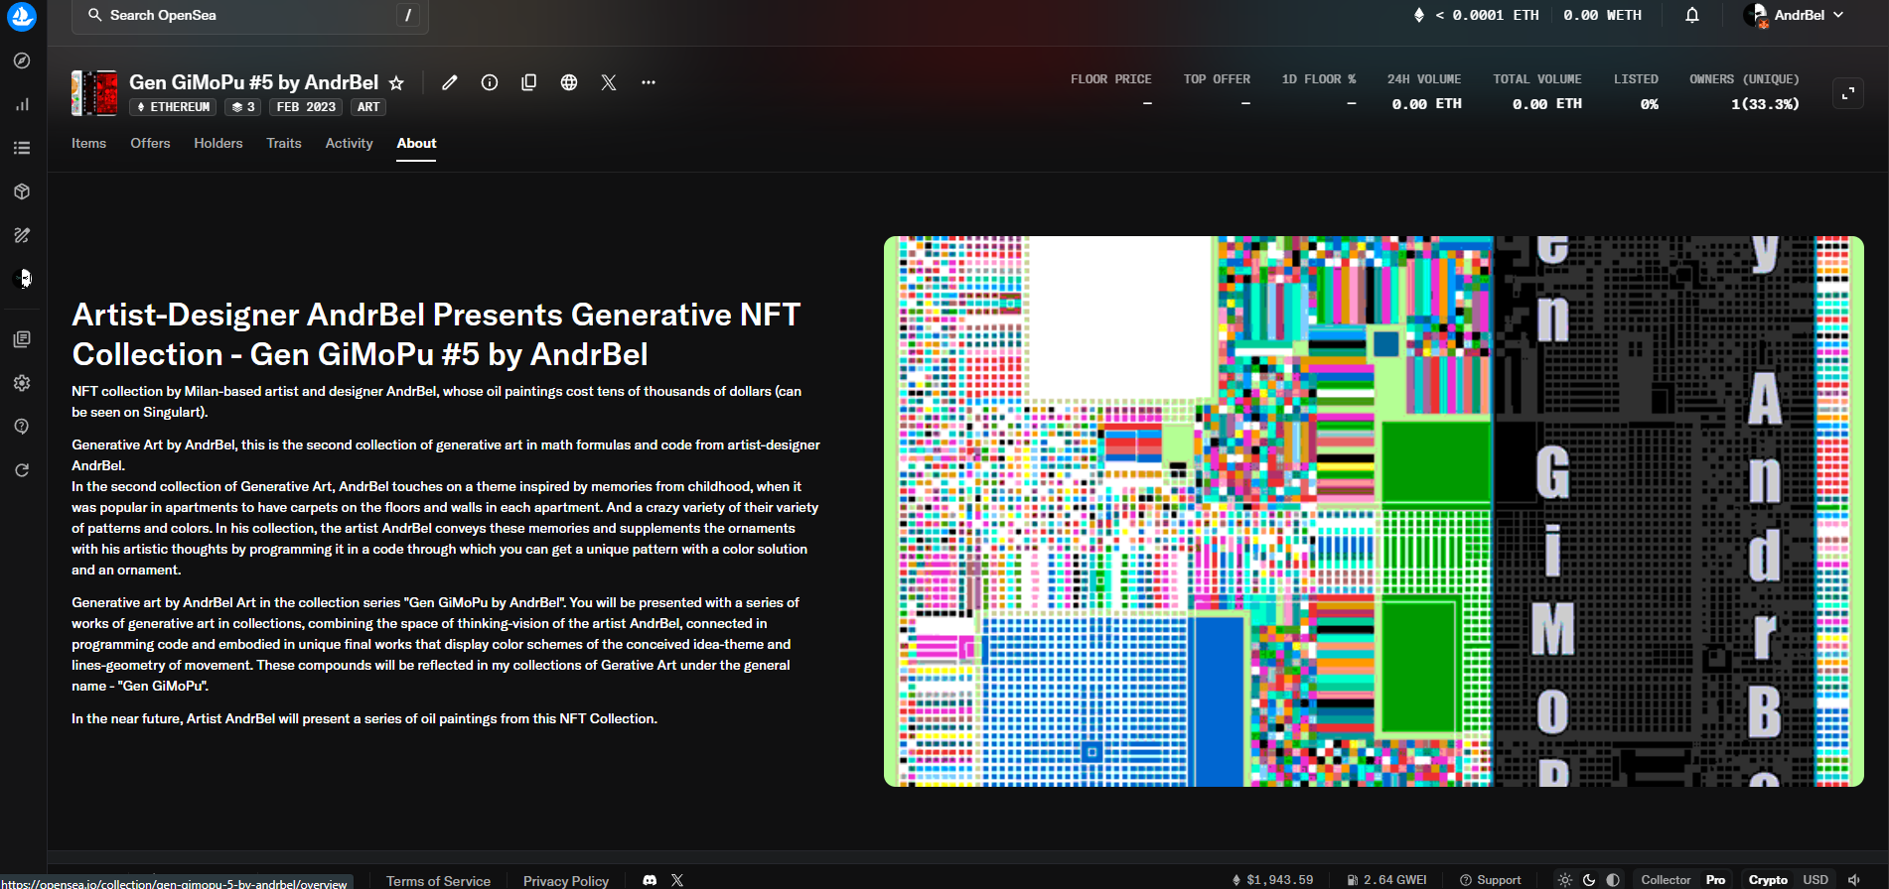Click the ART category badge
Image resolution: width=1889 pixels, height=889 pixels.
tap(368, 107)
